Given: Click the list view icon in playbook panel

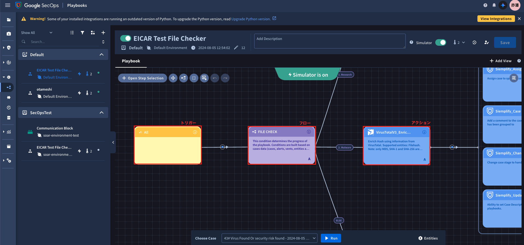Looking at the screenshot, I should tap(72, 33).
